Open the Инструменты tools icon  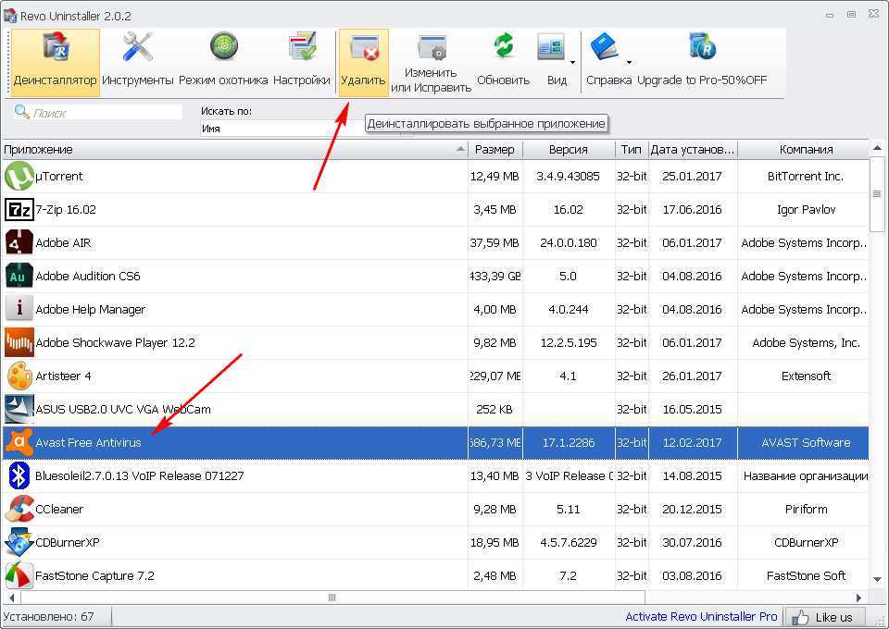[x=138, y=60]
